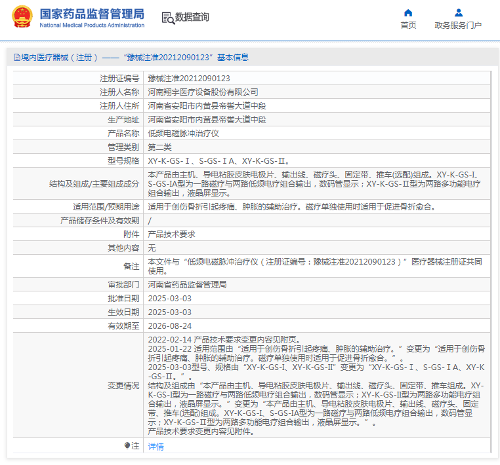The width and height of the screenshot is (500, 465).
Task: Click the 产品储存条件及有效期 label
Action: [x=100, y=220]
